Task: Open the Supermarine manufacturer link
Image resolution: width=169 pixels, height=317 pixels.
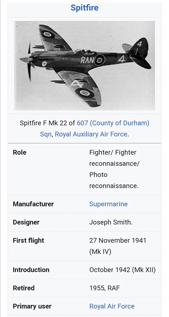Action: coord(108,204)
